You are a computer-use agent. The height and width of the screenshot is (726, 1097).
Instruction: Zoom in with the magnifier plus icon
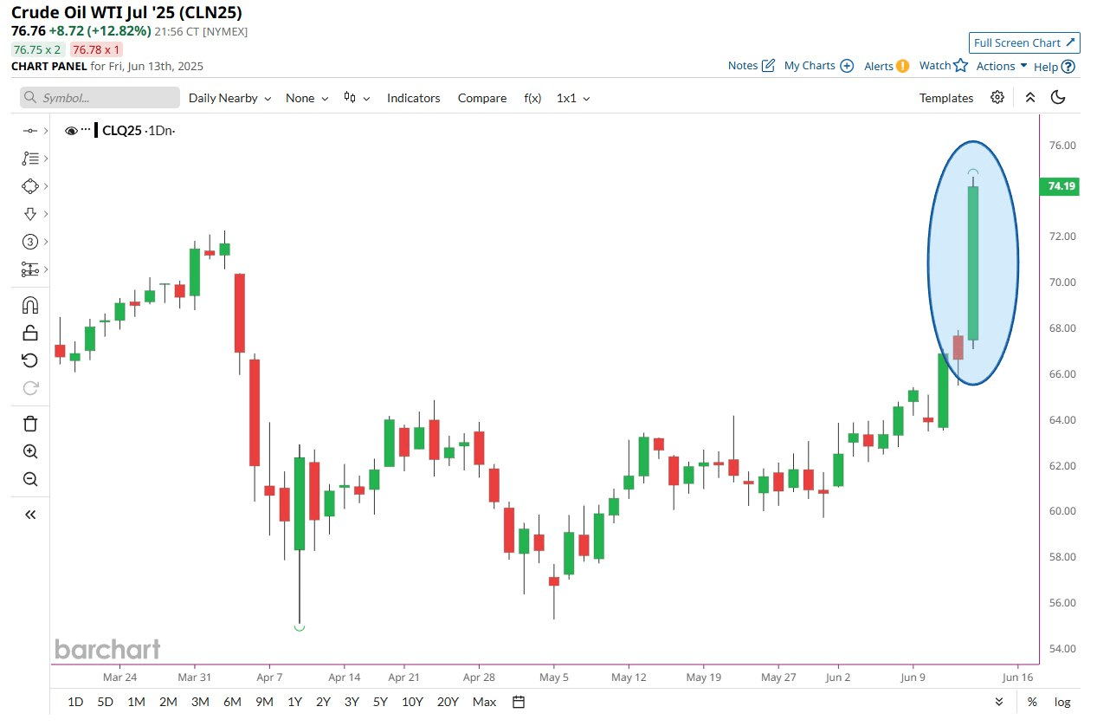(x=30, y=451)
